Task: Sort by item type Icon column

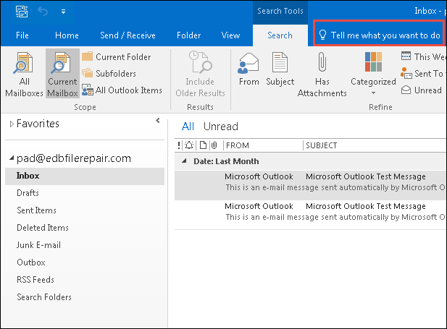Action: 203,145
